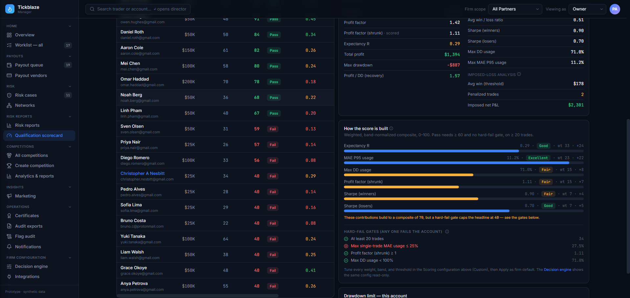Collapse the PAYOUTS sidebar section
Image resolution: width=630 pixels, height=298 pixels.
[70, 56]
